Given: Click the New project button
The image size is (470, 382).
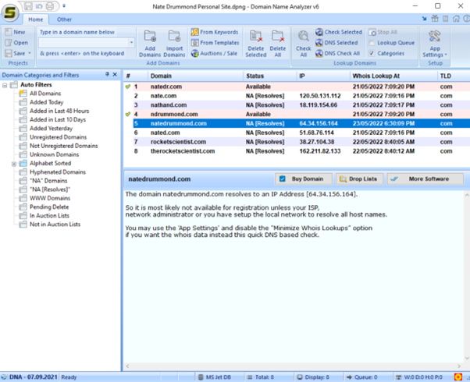Looking at the screenshot, I should coord(16,32).
